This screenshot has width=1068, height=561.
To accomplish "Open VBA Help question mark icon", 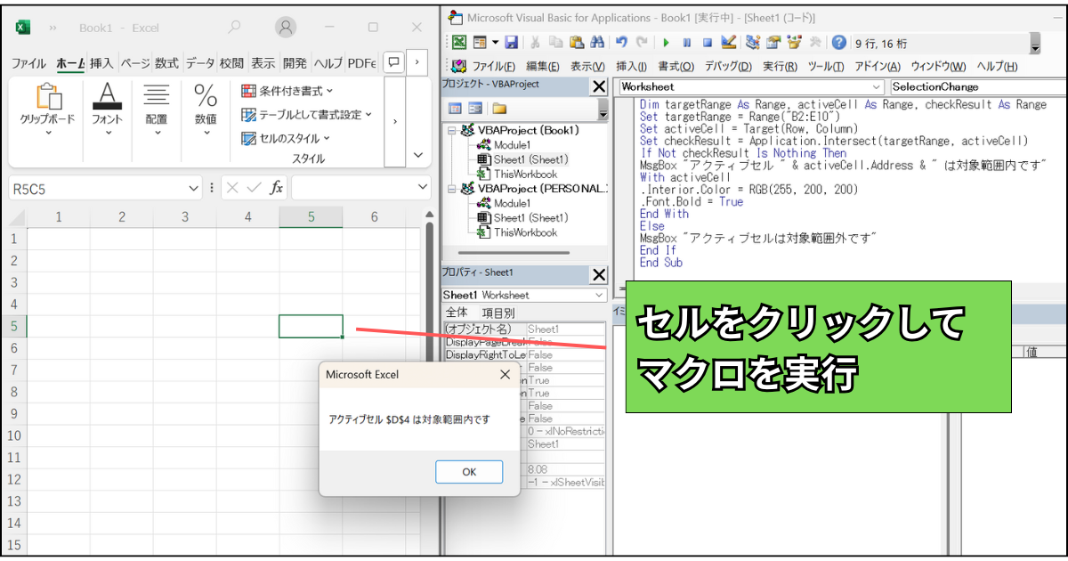I will [x=838, y=42].
